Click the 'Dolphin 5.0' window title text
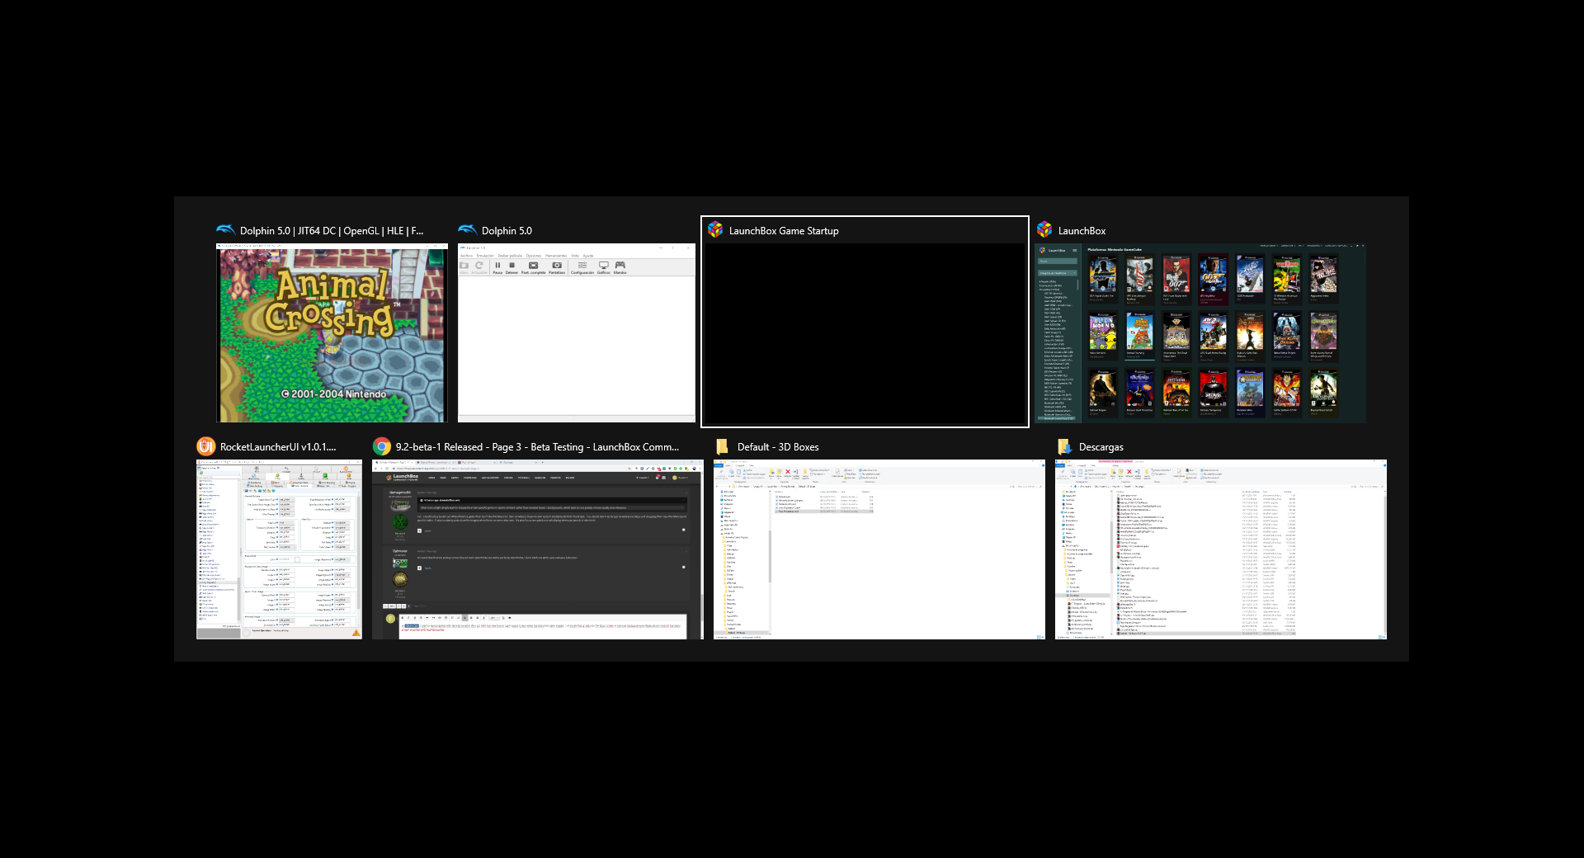Screen dimensions: 1584x858 507,231
